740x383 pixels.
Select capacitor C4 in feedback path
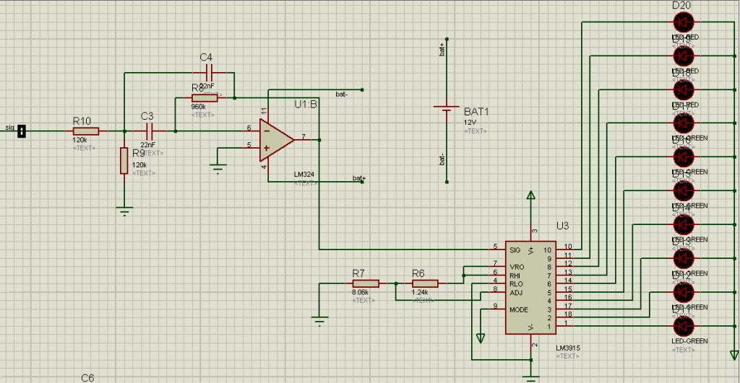coord(210,73)
